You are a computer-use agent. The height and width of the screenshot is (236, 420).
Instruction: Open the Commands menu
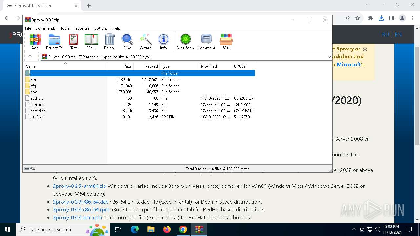pyautogui.click(x=46, y=28)
